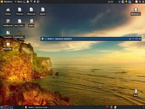Click the show desktop button in bottom panel
Viewport: 145px width, 109px height.
point(2,107)
